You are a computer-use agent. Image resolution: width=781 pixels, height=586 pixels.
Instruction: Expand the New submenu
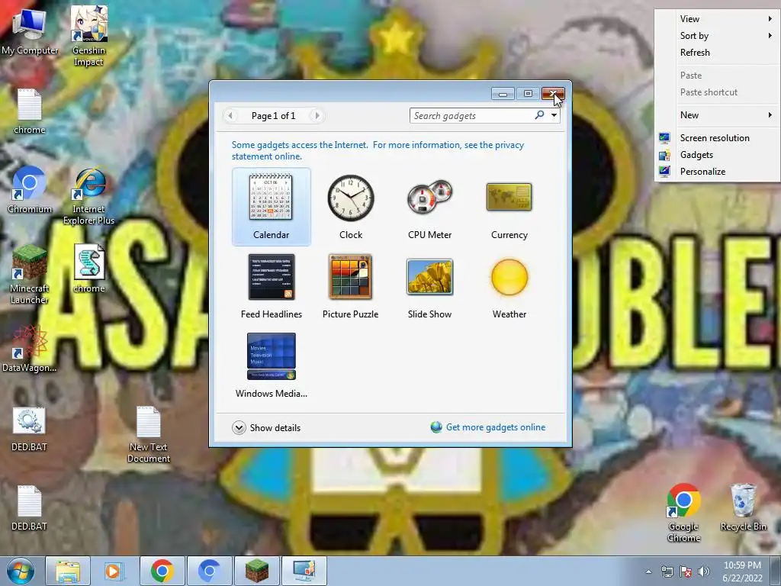pos(717,115)
